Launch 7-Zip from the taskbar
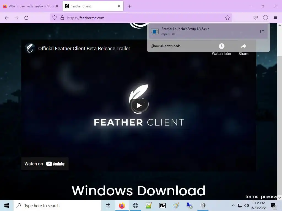282x211 pixels. pos(162,206)
